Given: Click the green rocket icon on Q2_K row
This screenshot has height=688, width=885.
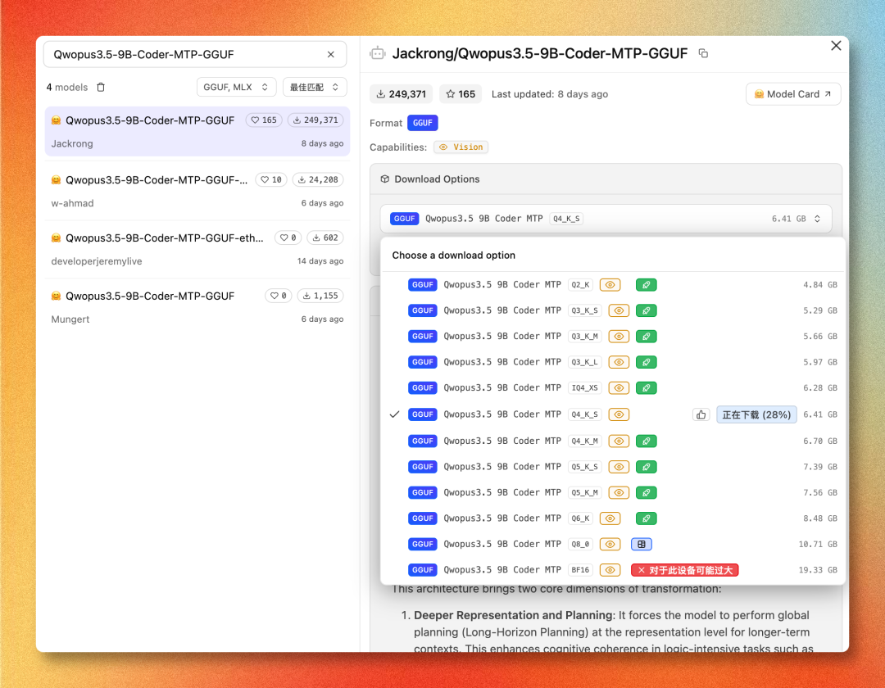Looking at the screenshot, I should [x=647, y=285].
